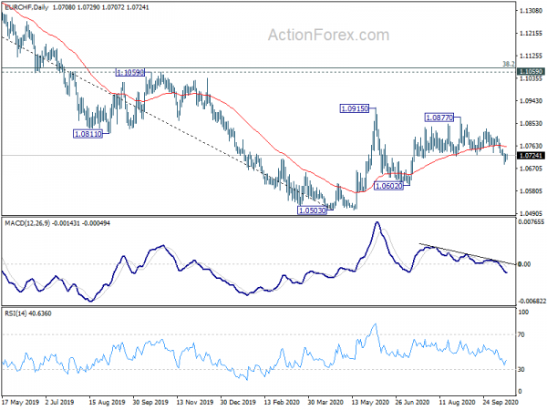Select the 1.08110 low price label
This screenshot has height=410, width=547.
pyautogui.click(x=88, y=134)
